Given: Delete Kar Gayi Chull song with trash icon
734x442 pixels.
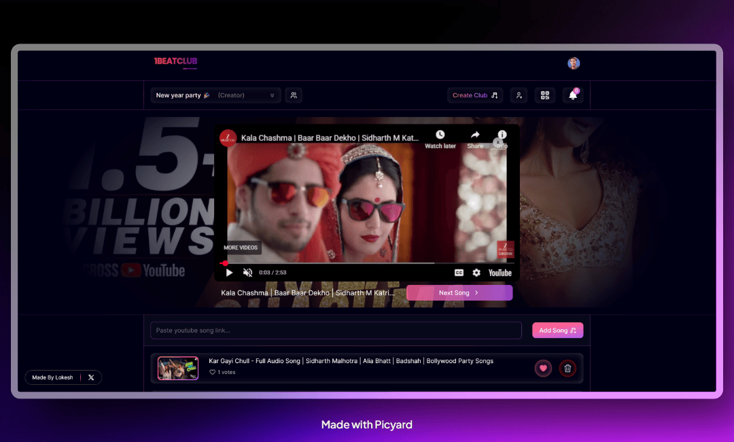Looking at the screenshot, I should tap(567, 369).
